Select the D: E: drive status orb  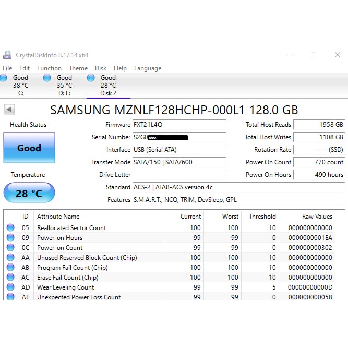click(47, 78)
